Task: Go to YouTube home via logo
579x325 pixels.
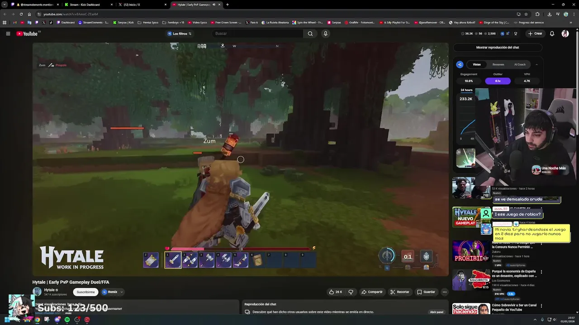Action: (27, 33)
